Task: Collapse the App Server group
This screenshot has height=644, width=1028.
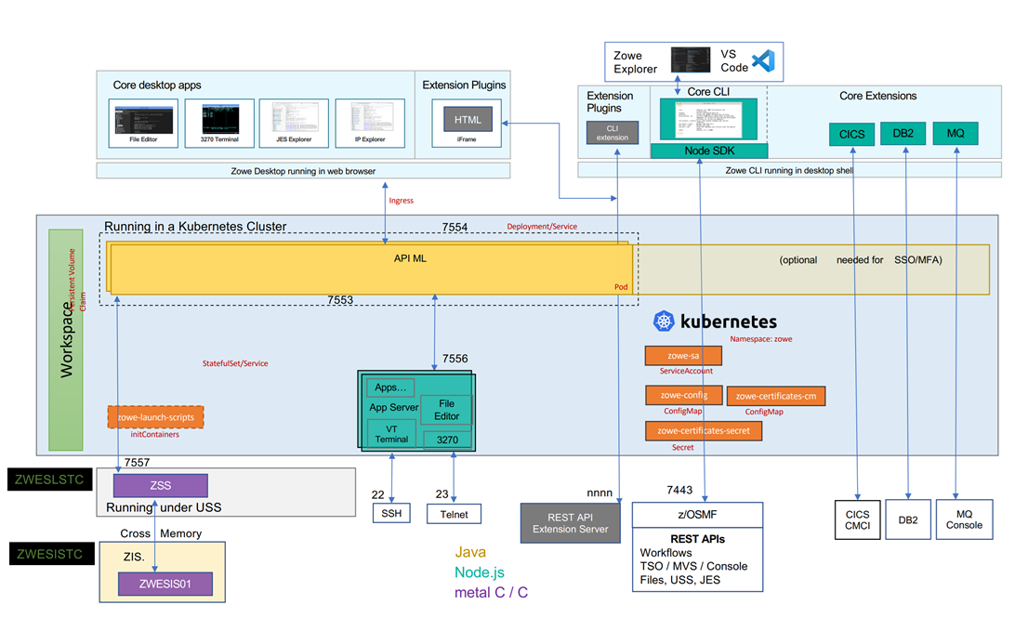Action: [394, 407]
